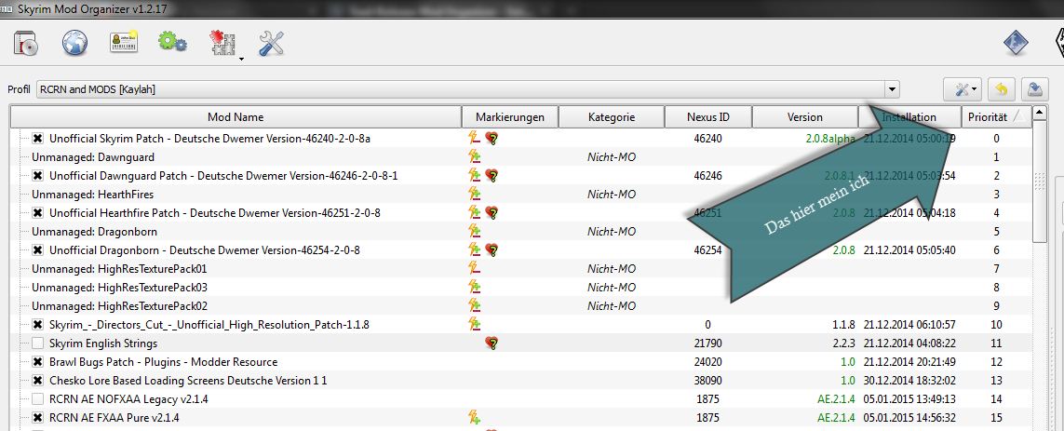The image size is (1064, 431).
Task: Click the mod list vertical scrollbar thumb
Action: point(1039,182)
